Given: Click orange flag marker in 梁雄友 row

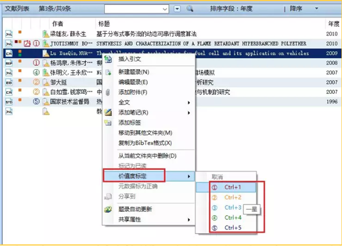Looking at the screenshot, I should pyautogui.click(x=20, y=32).
